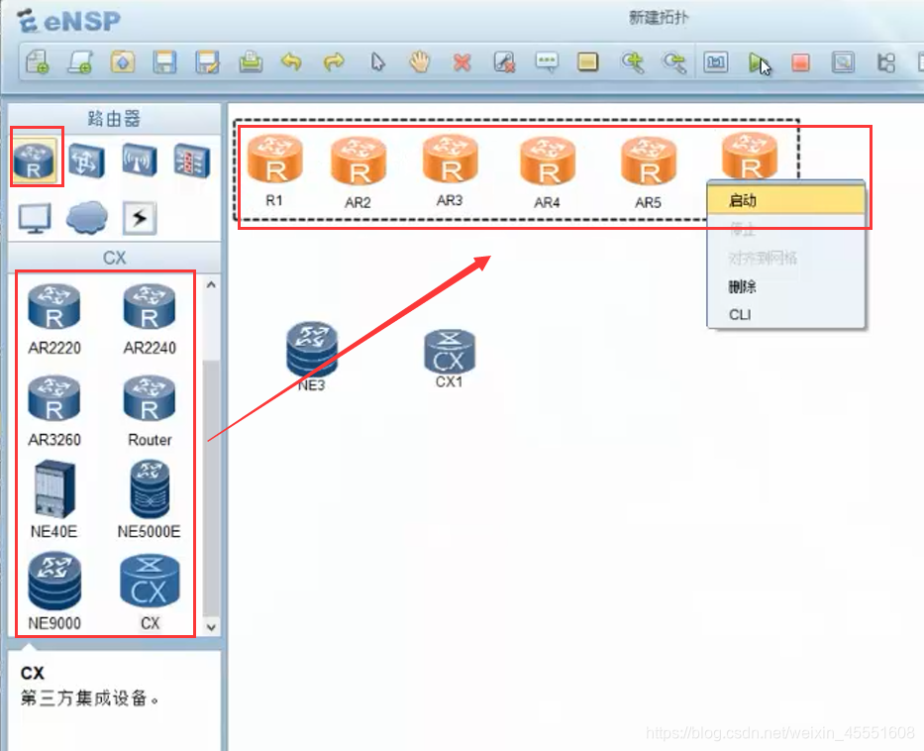The image size is (924, 751).
Task: Select the WLAN device category icon
Action: click(x=140, y=161)
